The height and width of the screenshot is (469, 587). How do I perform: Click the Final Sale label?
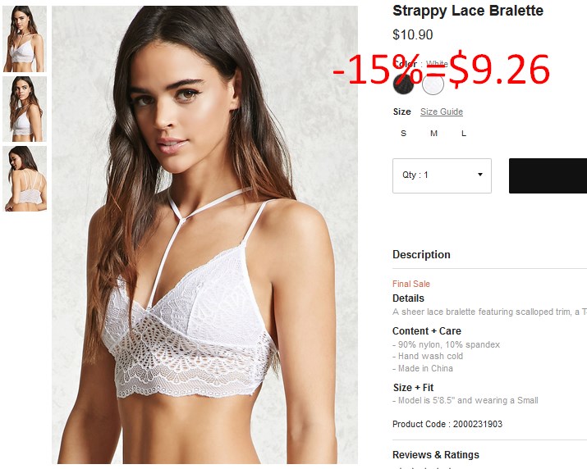(411, 284)
